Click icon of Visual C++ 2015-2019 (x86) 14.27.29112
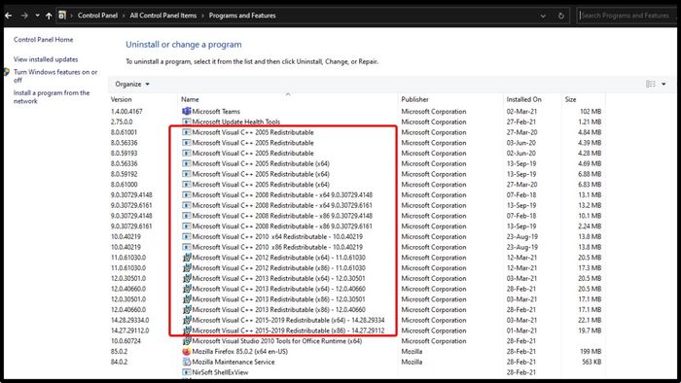Screen dimensions: 681x383 coord(187,331)
